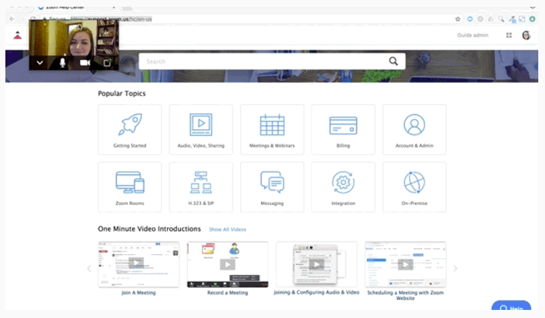Click the browser address bar URL
Viewport: 545px width, 318px height.
click(x=111, y=19)
